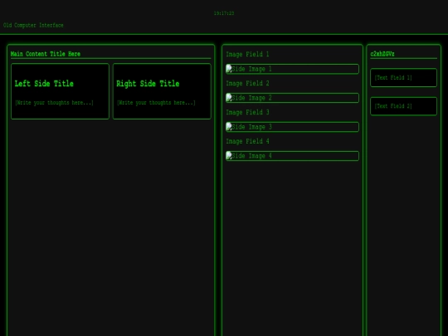This screenshot has height=336, width=448.
Task: Open the Side Image 2 thumbnail
Action: [x=292, y=98]
